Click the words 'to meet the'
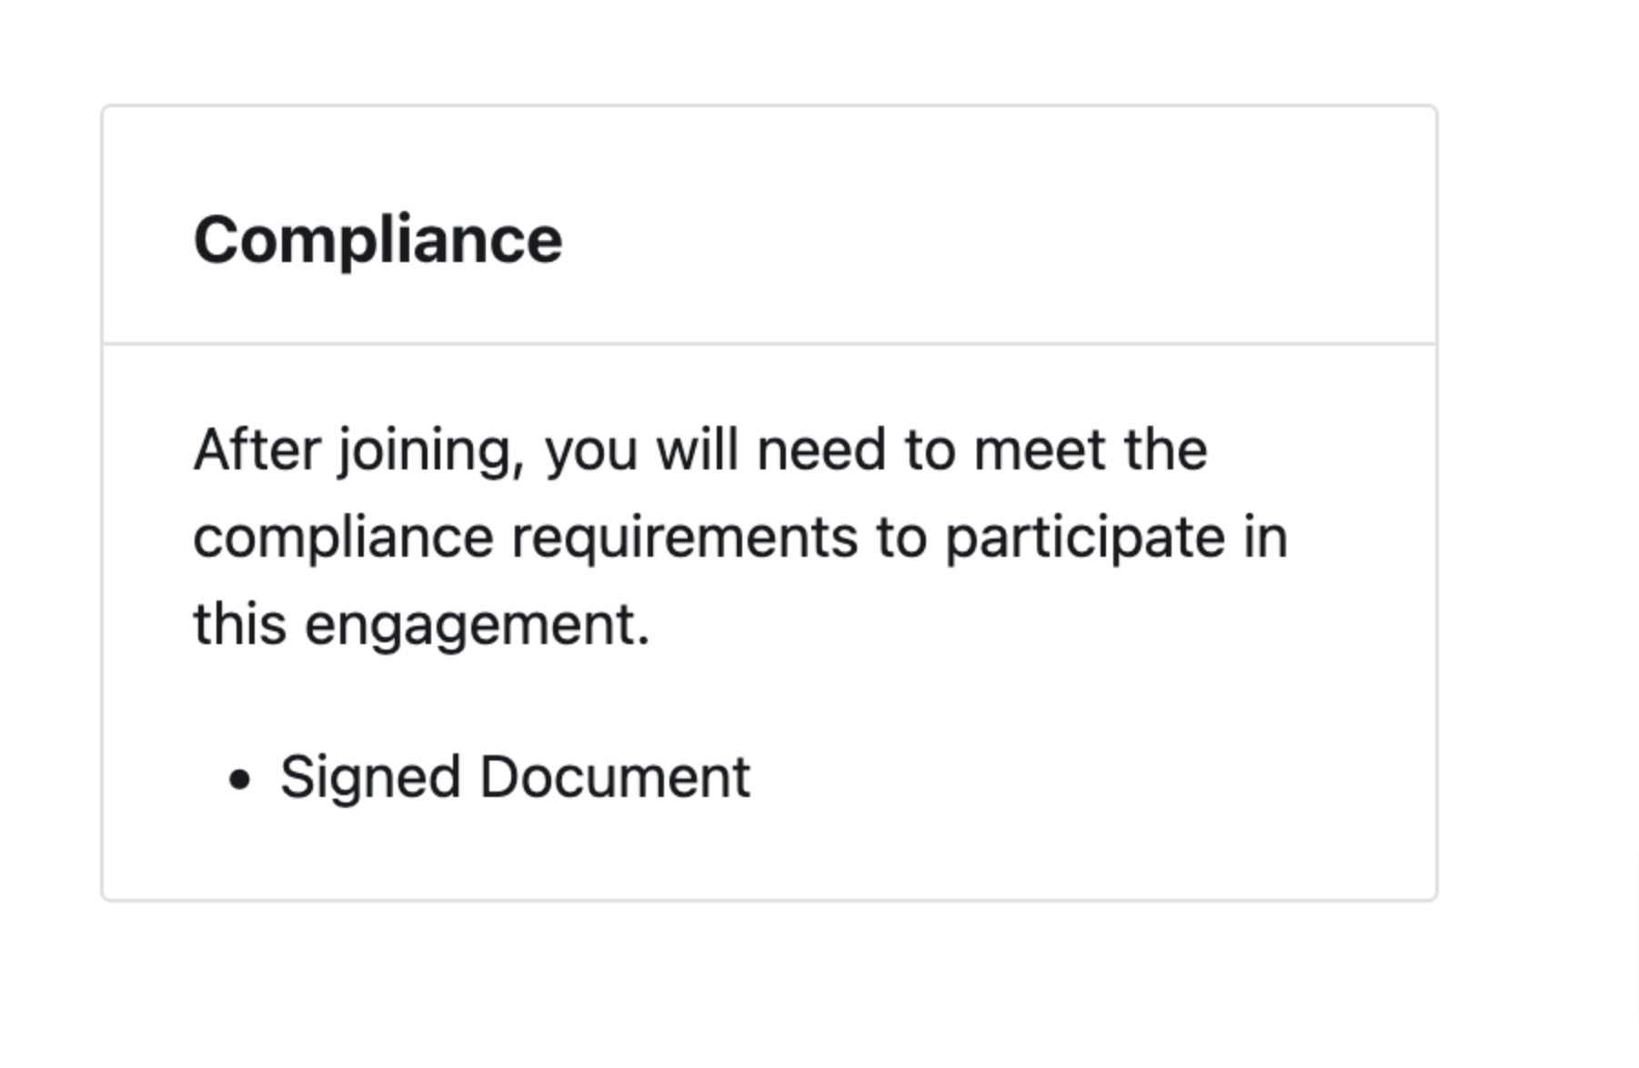1639x1068 pixels. click(1056, 450)
